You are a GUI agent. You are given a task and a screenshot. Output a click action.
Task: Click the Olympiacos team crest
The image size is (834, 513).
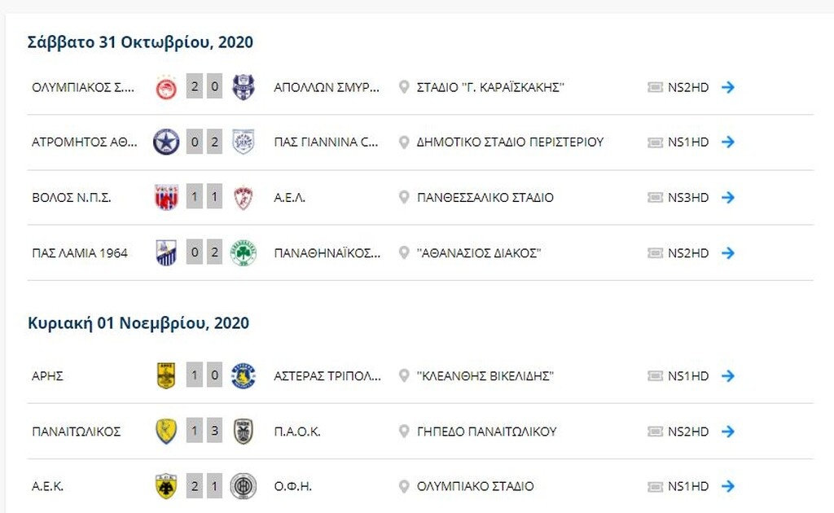tap(166, 87)
